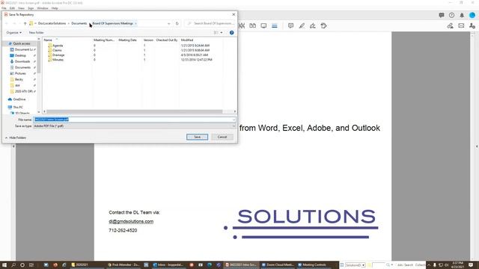This screenshot has width=479, height=269.
Task: Select the highlighter pen tool
Action: 302,26
